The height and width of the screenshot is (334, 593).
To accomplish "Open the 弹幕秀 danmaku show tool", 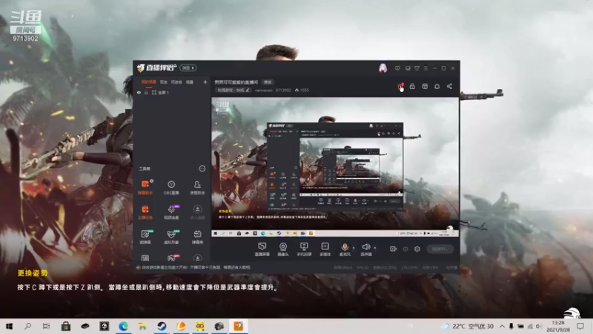I will (x=197, y=237).
